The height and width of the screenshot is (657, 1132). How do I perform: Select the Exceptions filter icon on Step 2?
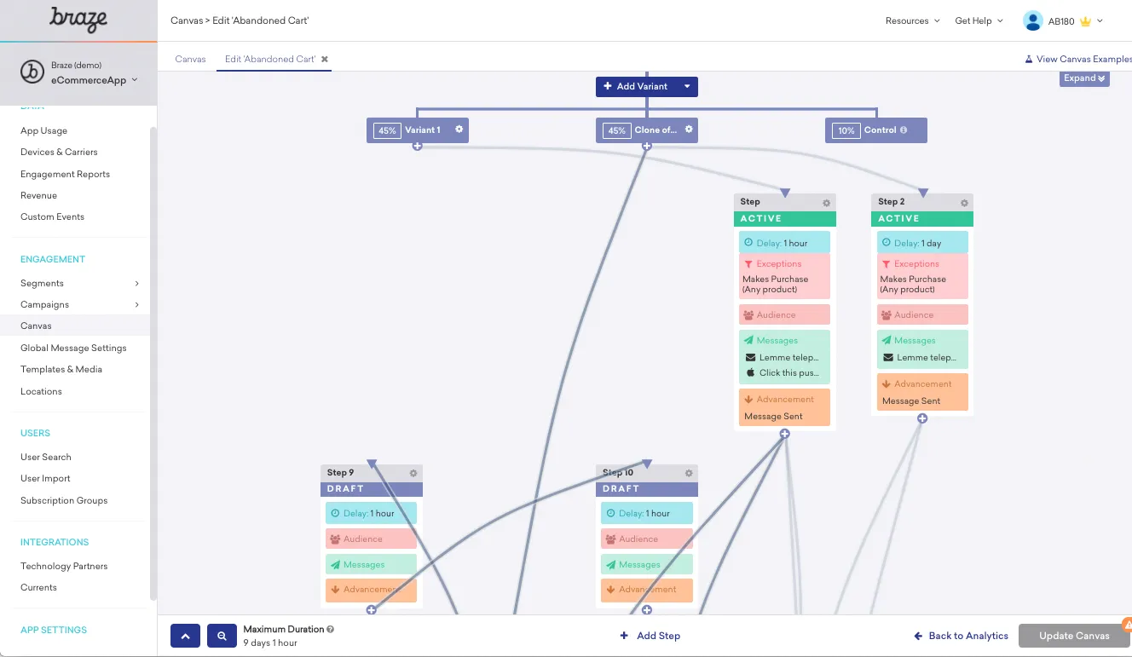[888, 263]
